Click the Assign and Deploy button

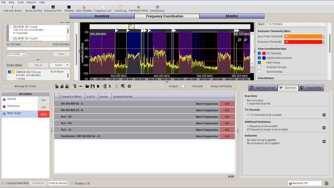[x=221, y=86]
